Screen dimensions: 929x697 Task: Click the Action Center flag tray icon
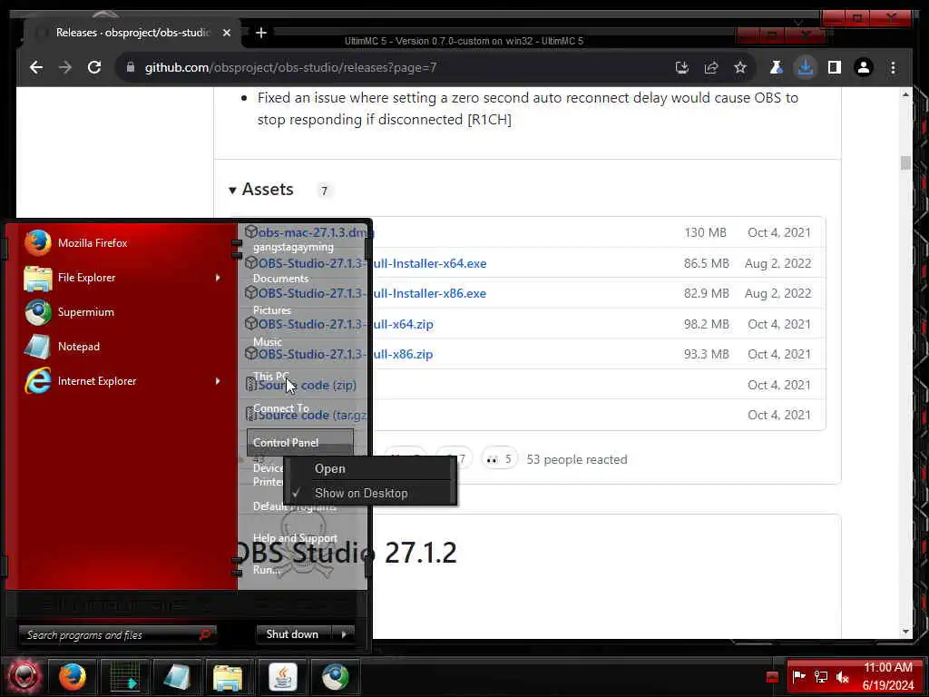tap(798, 676)
